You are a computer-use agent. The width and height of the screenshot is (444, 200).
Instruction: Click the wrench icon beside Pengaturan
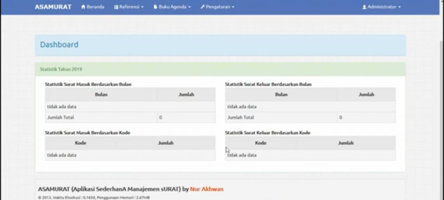(202, 7)
